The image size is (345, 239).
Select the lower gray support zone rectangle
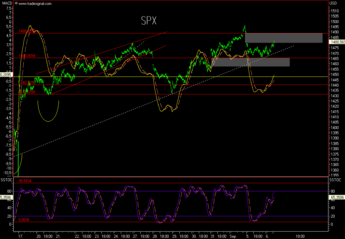click(250, 62)
